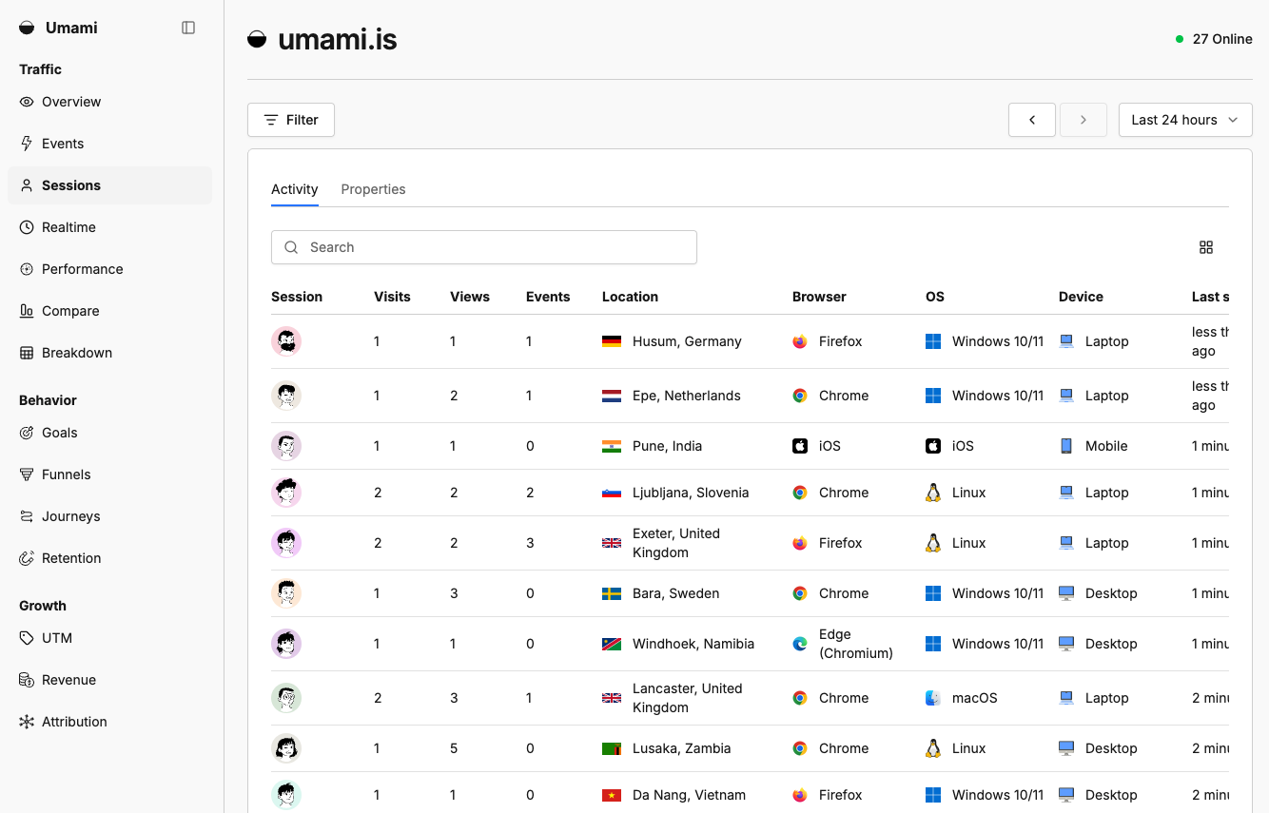Go to Realtime page
The height and width of the screenshot is (813, 1269).
pyautogui.click(x=109, y=227)
